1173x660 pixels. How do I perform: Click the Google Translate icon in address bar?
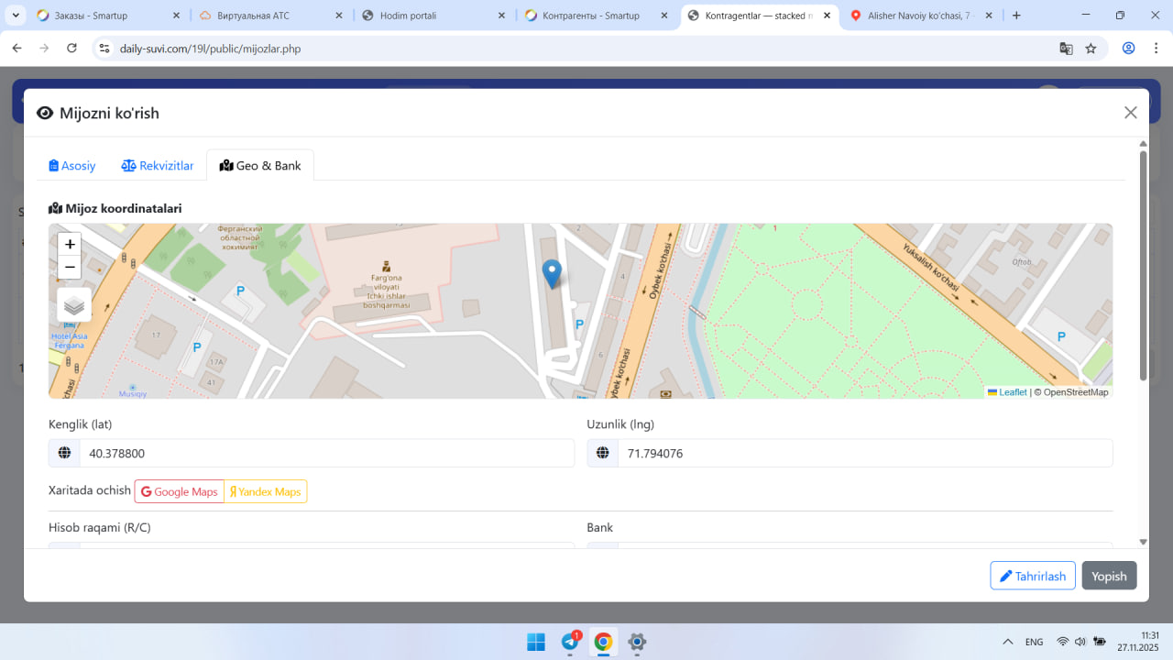pyautogui.click(x=1066, y=49)
